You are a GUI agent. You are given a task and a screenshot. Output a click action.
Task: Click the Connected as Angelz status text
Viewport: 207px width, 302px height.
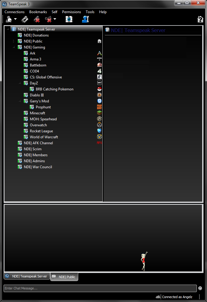(x=177, y=297)
